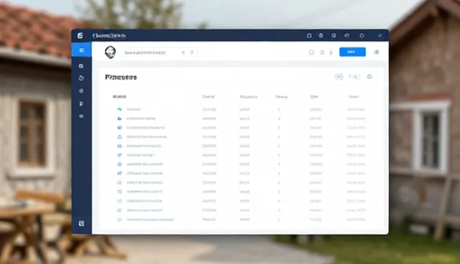Click the sidebar icon just below the highlighted item
This screenshot has height=264, width=460.
point(81,66)
